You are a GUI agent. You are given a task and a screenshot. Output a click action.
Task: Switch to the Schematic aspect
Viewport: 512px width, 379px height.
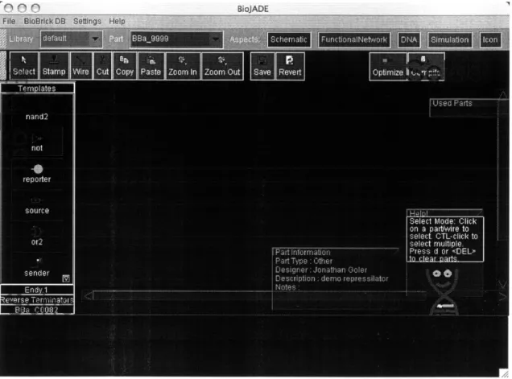point(289,39)
